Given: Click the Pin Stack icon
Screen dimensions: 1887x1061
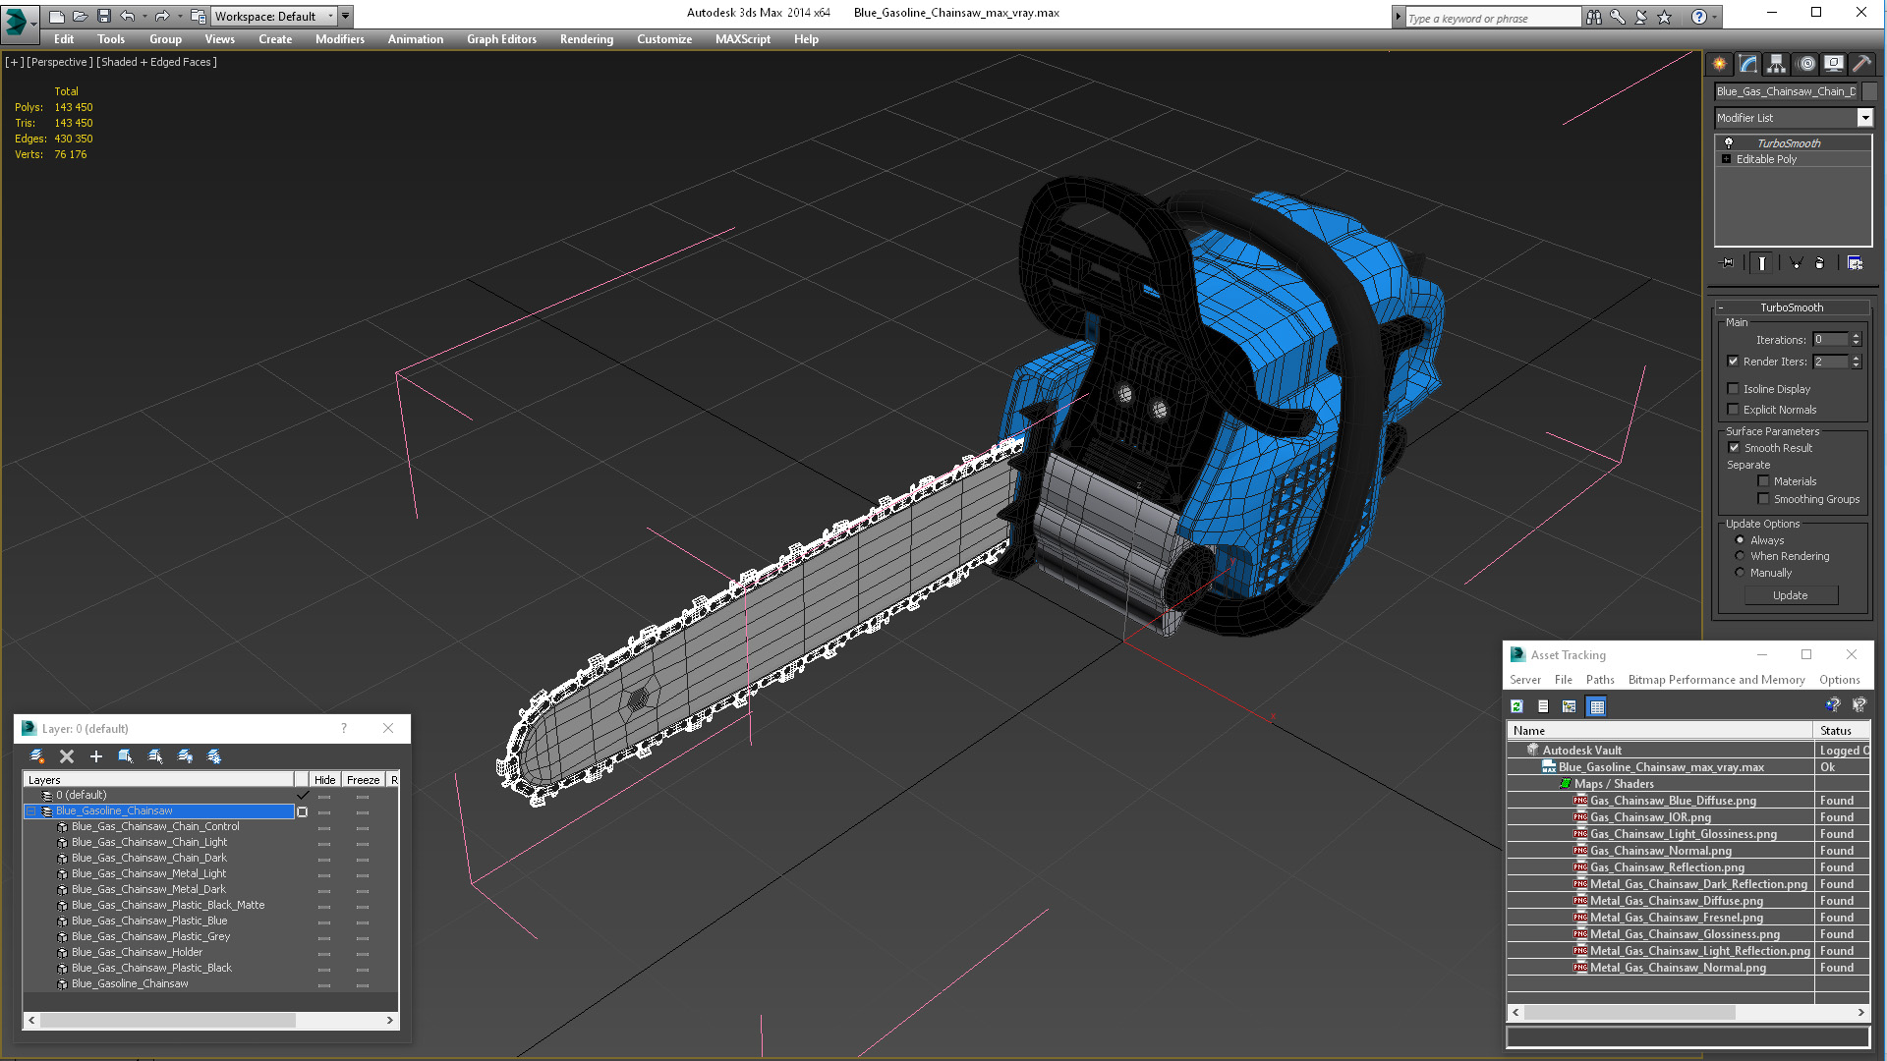Looking at the screenshot, I should click(x=1727, y=263).
